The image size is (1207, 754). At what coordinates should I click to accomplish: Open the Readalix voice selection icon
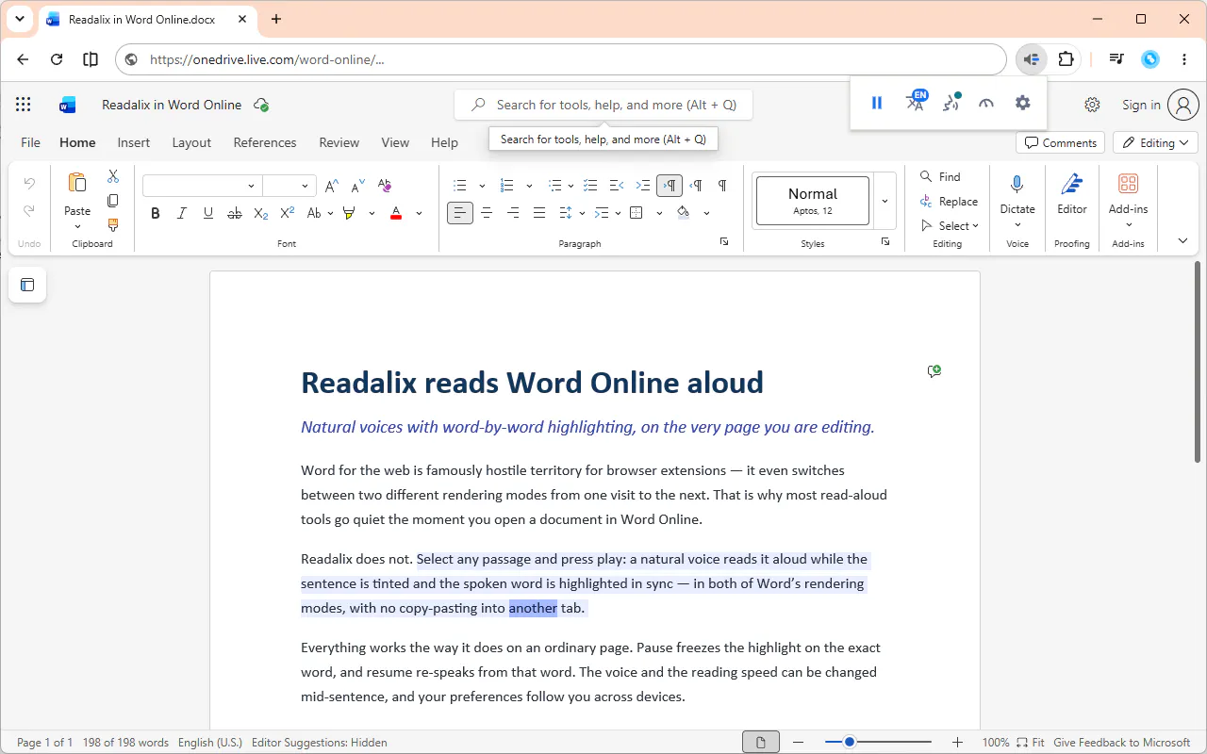tap(951, 103)
